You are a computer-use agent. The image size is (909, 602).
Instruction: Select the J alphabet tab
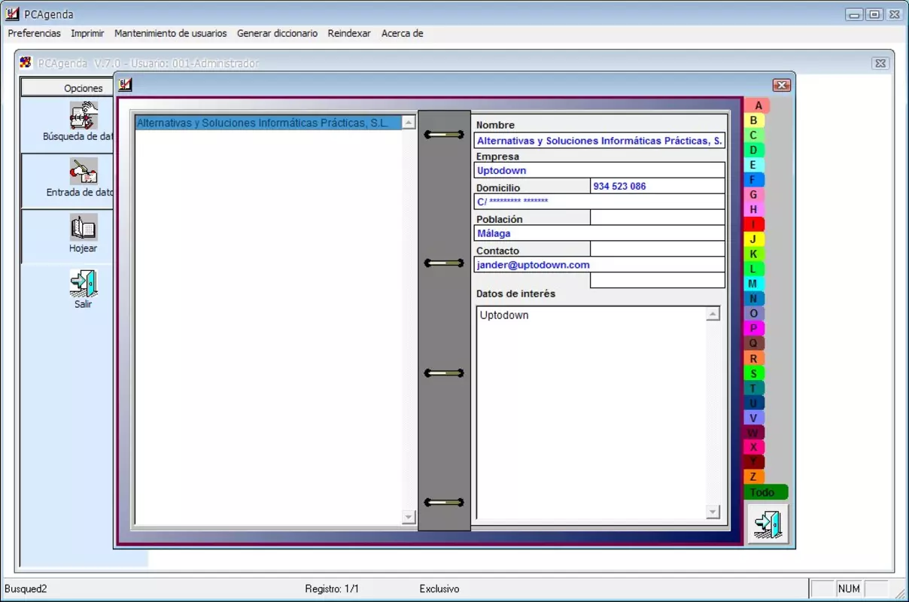(x=754, y=239)
